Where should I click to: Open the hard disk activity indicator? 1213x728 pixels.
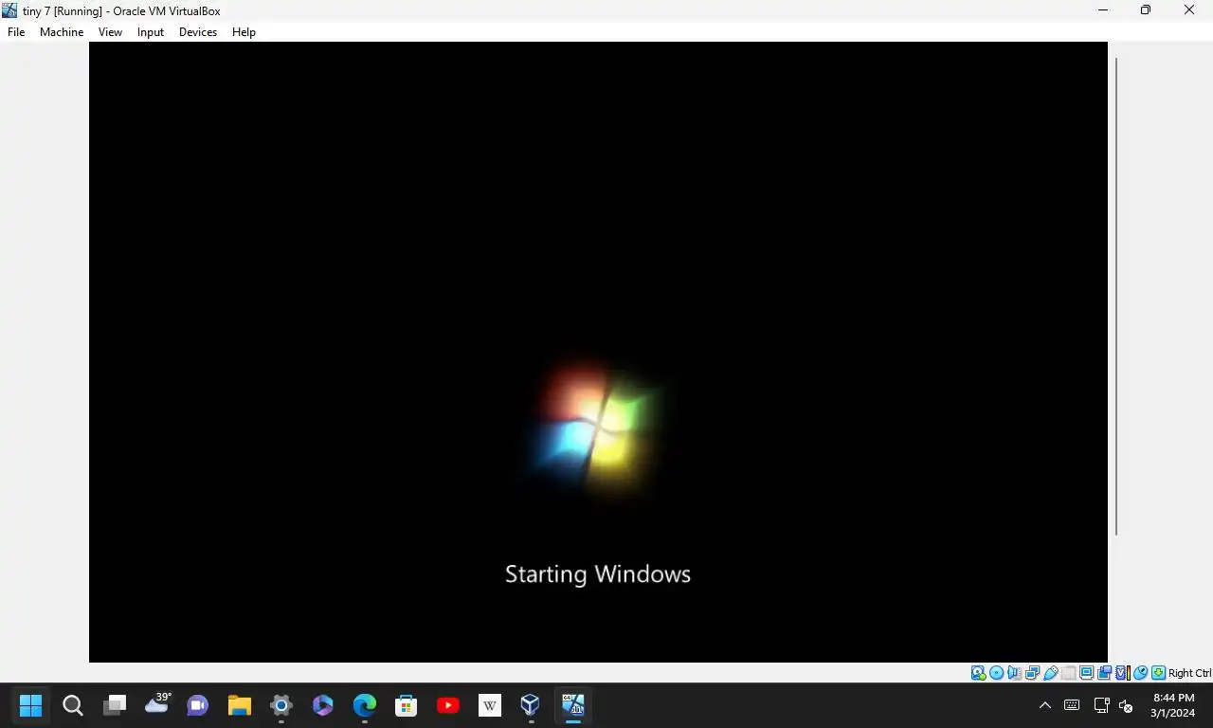pyautogui.click(x=978, y=673)
